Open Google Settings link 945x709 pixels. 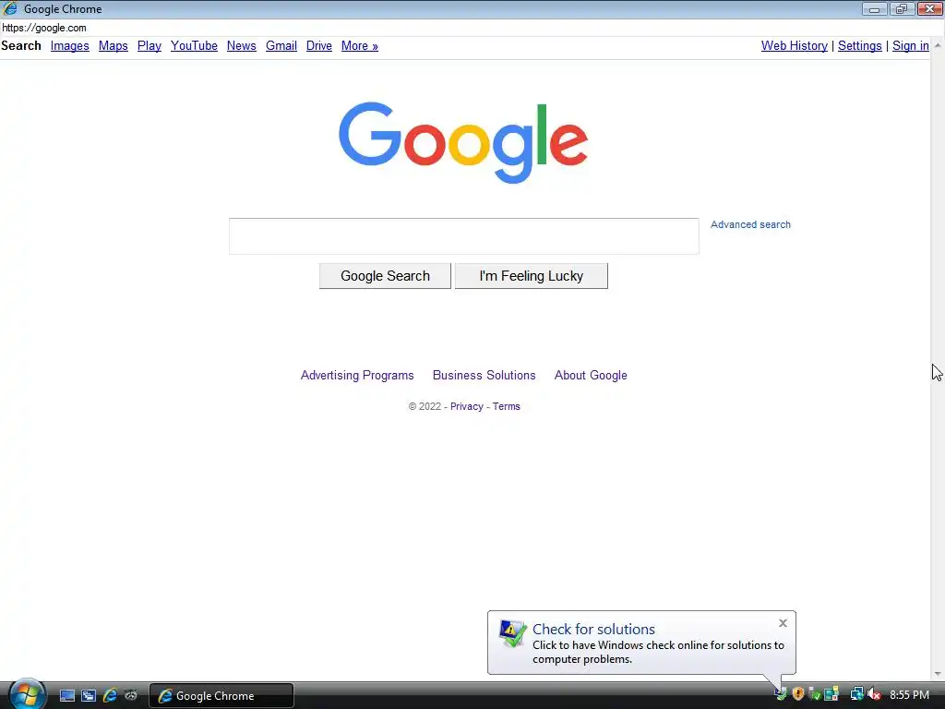click(859, 46)
